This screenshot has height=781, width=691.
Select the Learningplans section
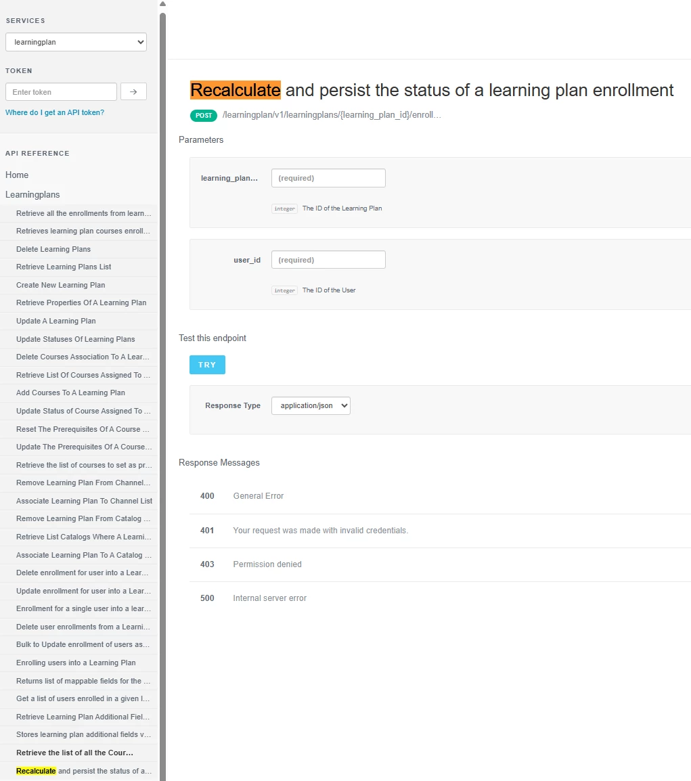(31, 194)
